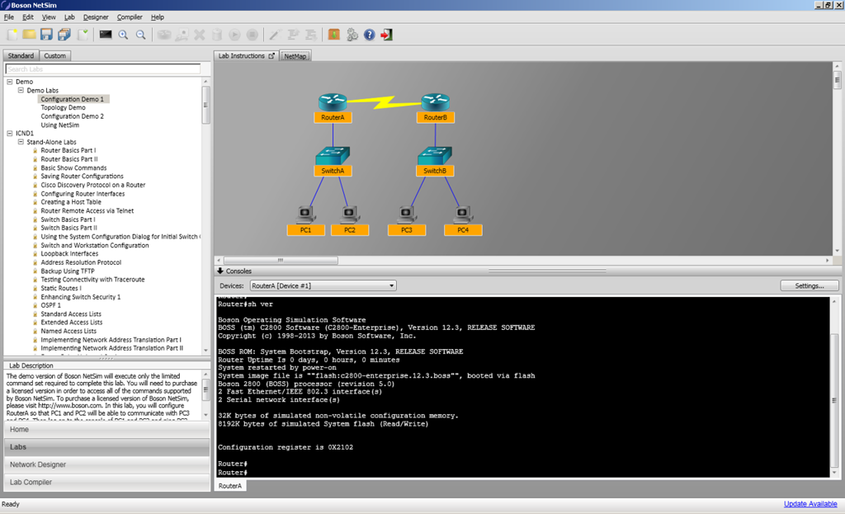The height and width of the screenshot is (514, 845).
Task: Open the Designer menu
Action: (96, 17)
